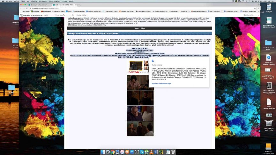This screenshot has width=276, height=155.
Task: Open the Trash in the Dock
Action: pos(173,152)
